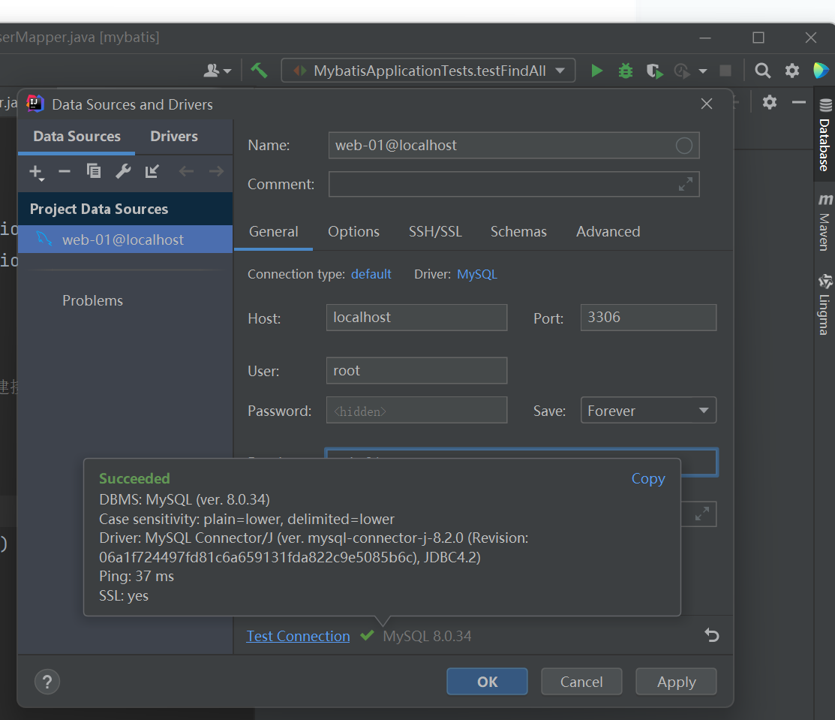The image size is (835, 720).
Task: Run tests with coverage
Action: coord(653,70)
